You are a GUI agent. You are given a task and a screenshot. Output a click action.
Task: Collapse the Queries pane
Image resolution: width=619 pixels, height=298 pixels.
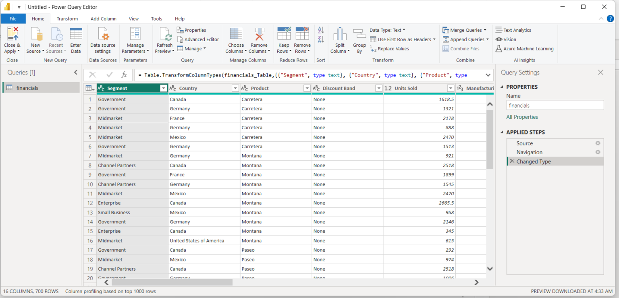75,72
